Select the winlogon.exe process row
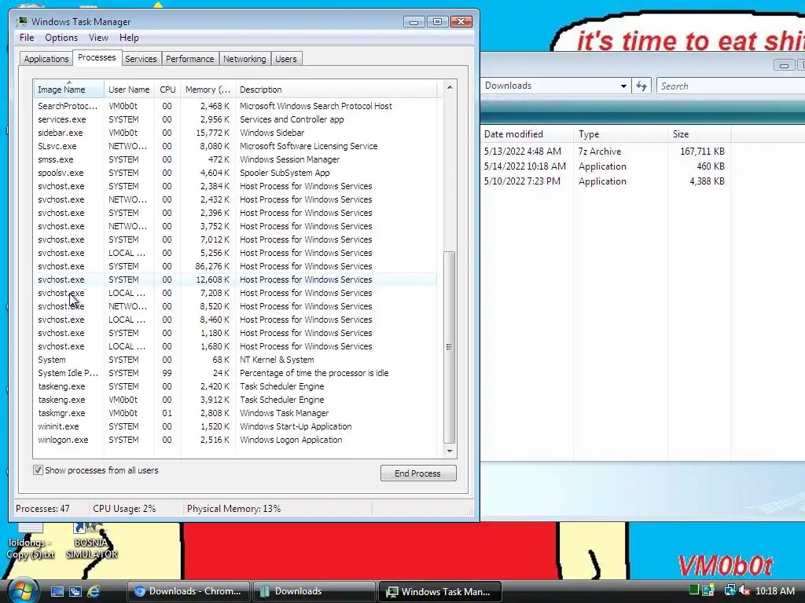This screenshot has height=603, width=805. pos(235,440)
